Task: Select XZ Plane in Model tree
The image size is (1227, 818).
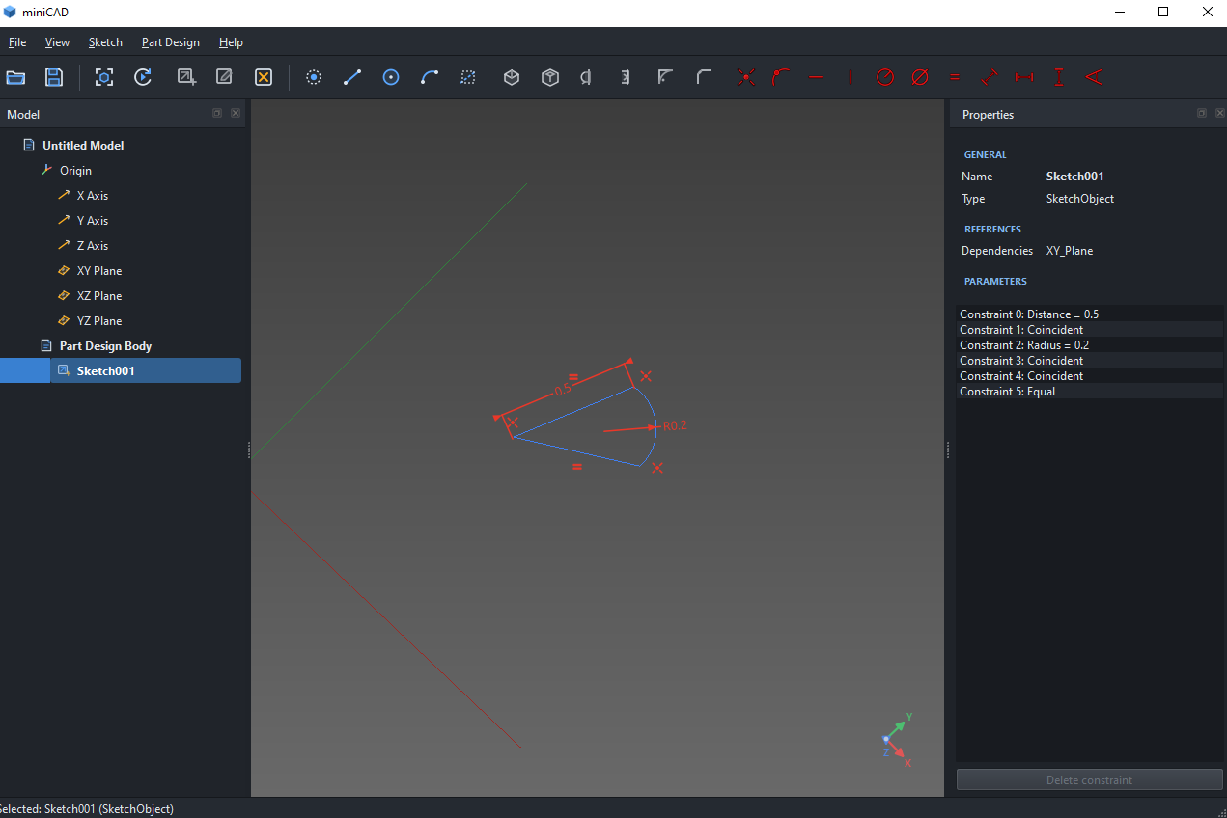Action: click(x=99, y=296)
